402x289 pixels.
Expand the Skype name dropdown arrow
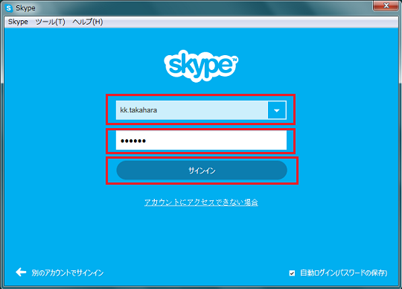tap(277, 110)
